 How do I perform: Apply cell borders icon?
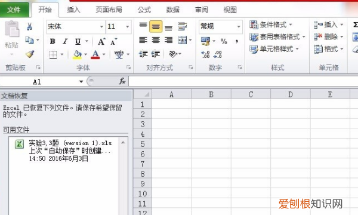point(53,54)
